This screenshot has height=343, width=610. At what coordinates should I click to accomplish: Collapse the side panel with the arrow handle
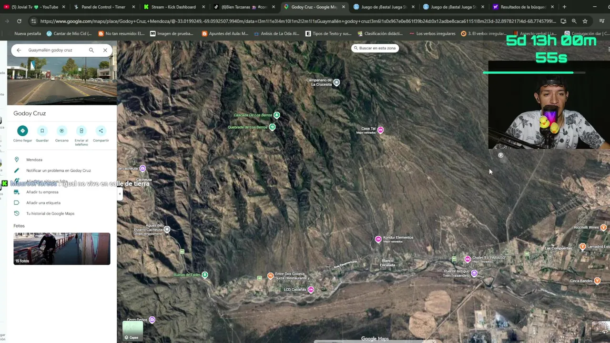(x=120, y=193)
